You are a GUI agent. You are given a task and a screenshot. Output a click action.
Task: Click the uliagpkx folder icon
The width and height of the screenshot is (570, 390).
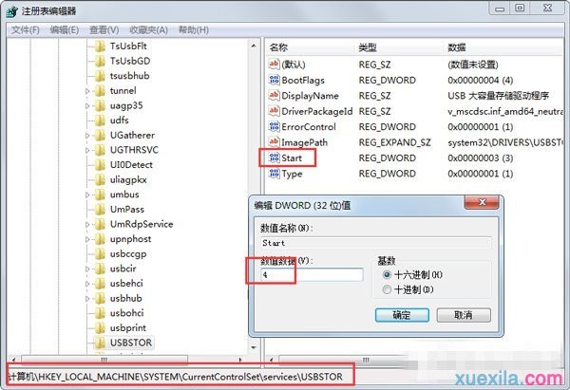[100, 179]
